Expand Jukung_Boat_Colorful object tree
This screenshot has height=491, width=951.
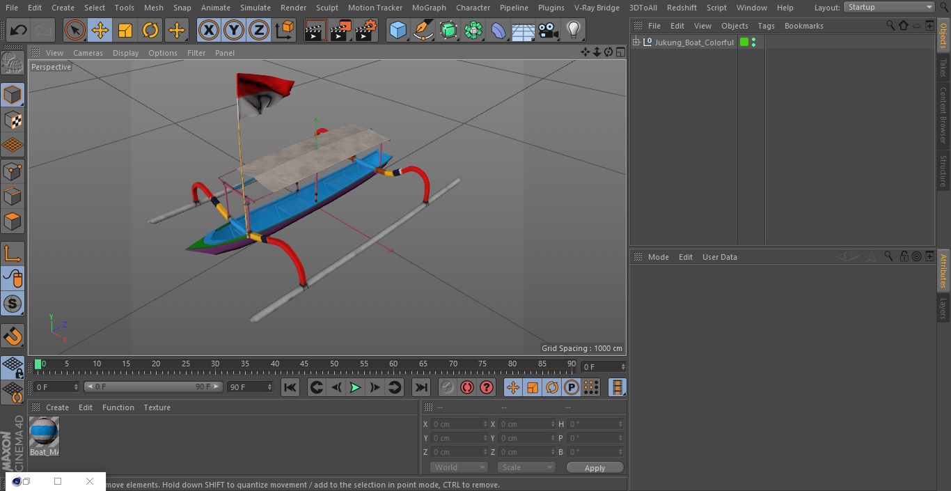[x=636, y=42]
